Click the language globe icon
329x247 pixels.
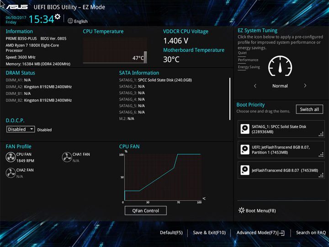click(70, 21)
